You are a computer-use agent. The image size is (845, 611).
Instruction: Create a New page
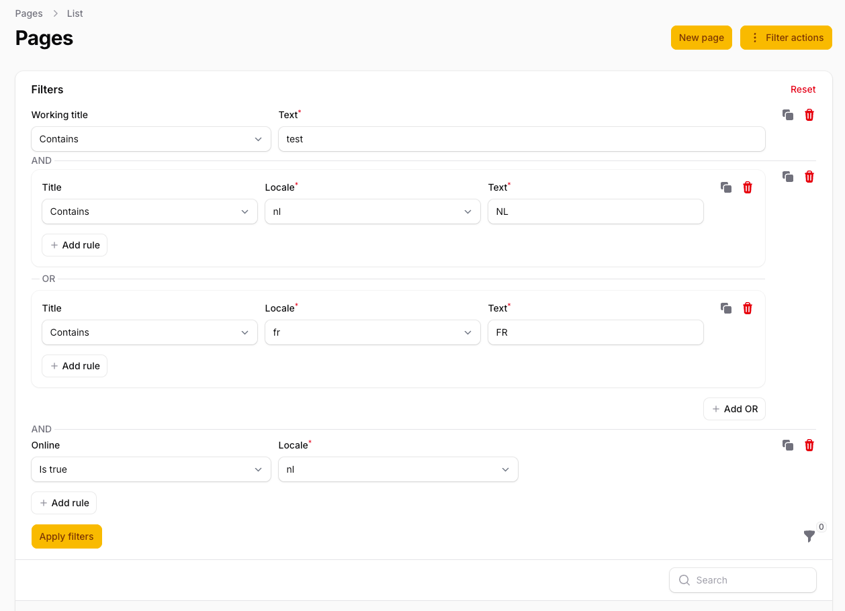click(701, 38)
